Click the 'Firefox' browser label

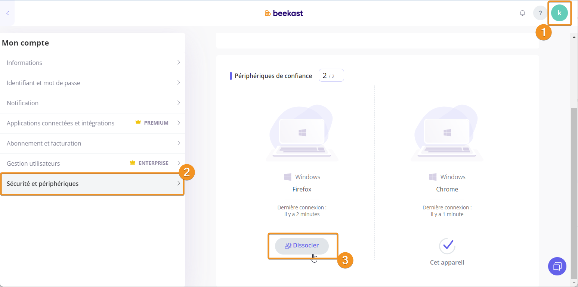pos(302,189)
